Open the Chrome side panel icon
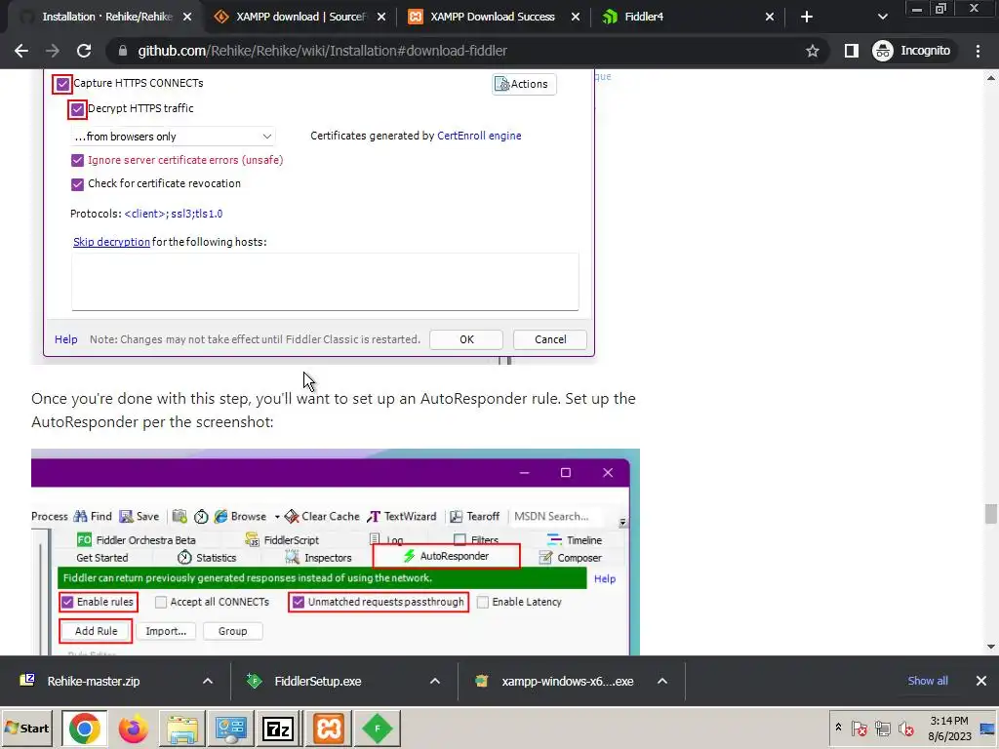999x749 pixels. tap(851, 51)
